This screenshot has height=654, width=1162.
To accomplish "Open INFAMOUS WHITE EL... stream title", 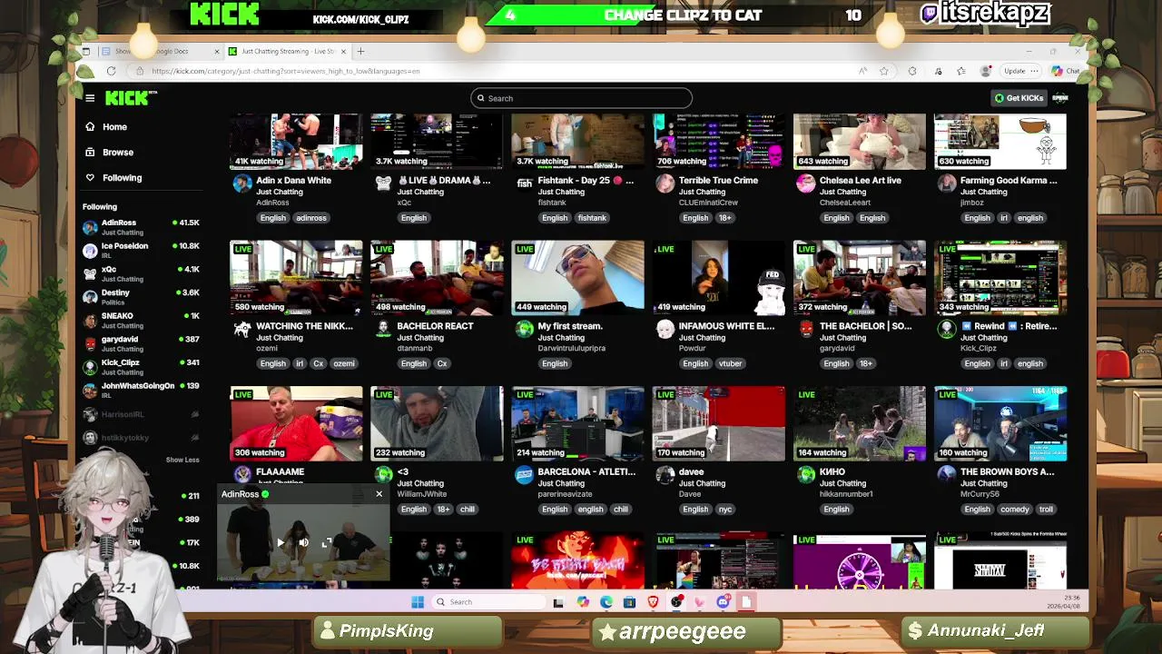I will (726, 326).
